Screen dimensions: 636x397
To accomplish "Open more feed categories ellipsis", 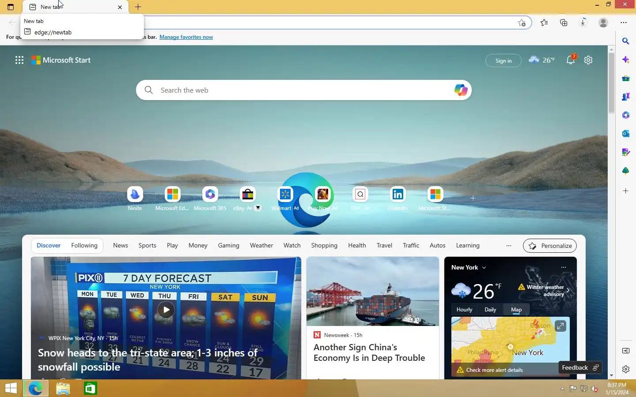I will [x=509, y=246].
